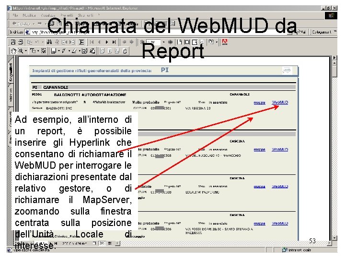Go to previous view arrow
Viewport: 345px width, 258px height.
[124, 42]
